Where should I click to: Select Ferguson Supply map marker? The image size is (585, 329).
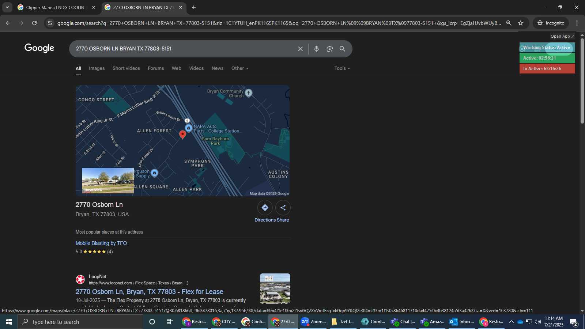(155, 173)
